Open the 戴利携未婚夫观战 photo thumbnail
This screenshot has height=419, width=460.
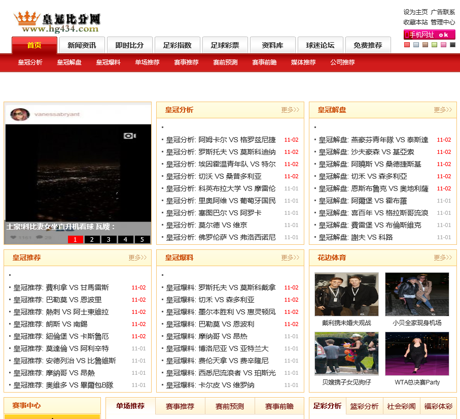pos(346,295)
